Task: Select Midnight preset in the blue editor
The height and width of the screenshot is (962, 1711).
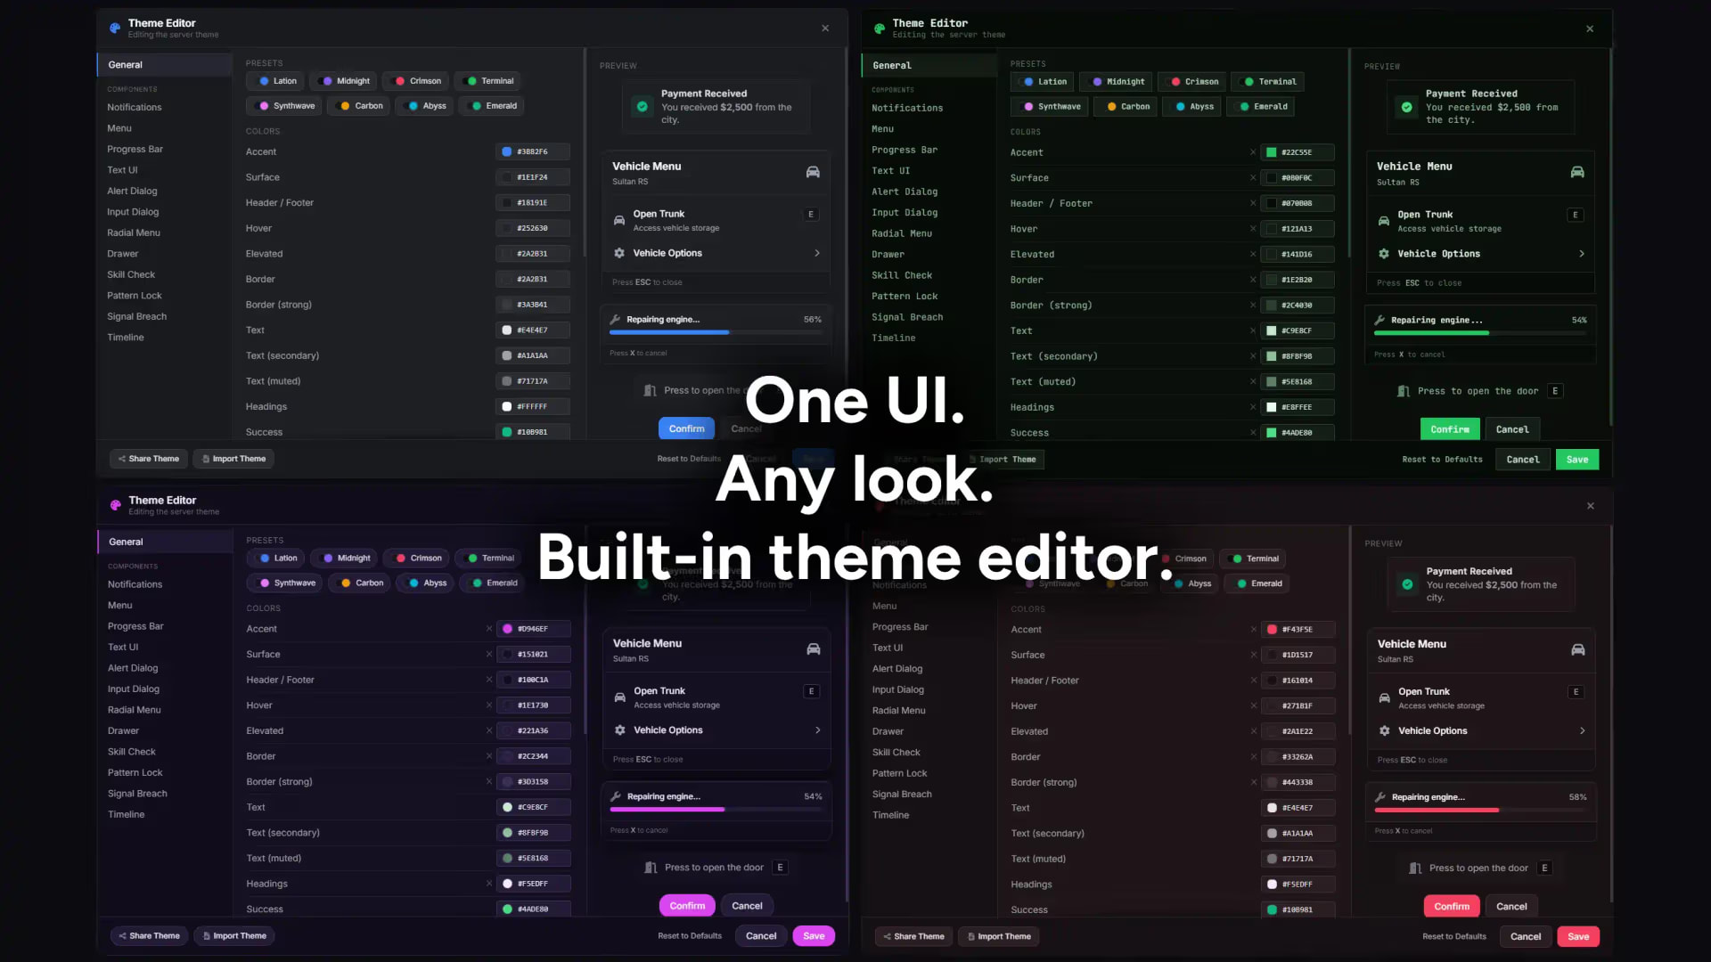Action: point(344,81)
